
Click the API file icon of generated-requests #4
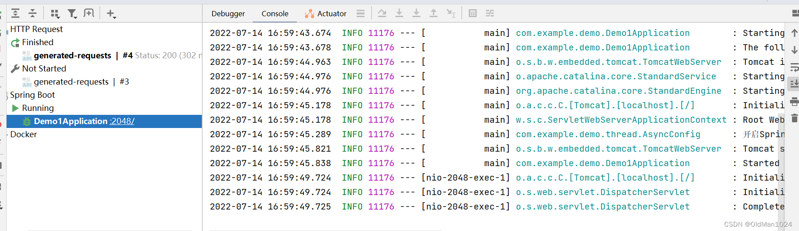[27, 56]
